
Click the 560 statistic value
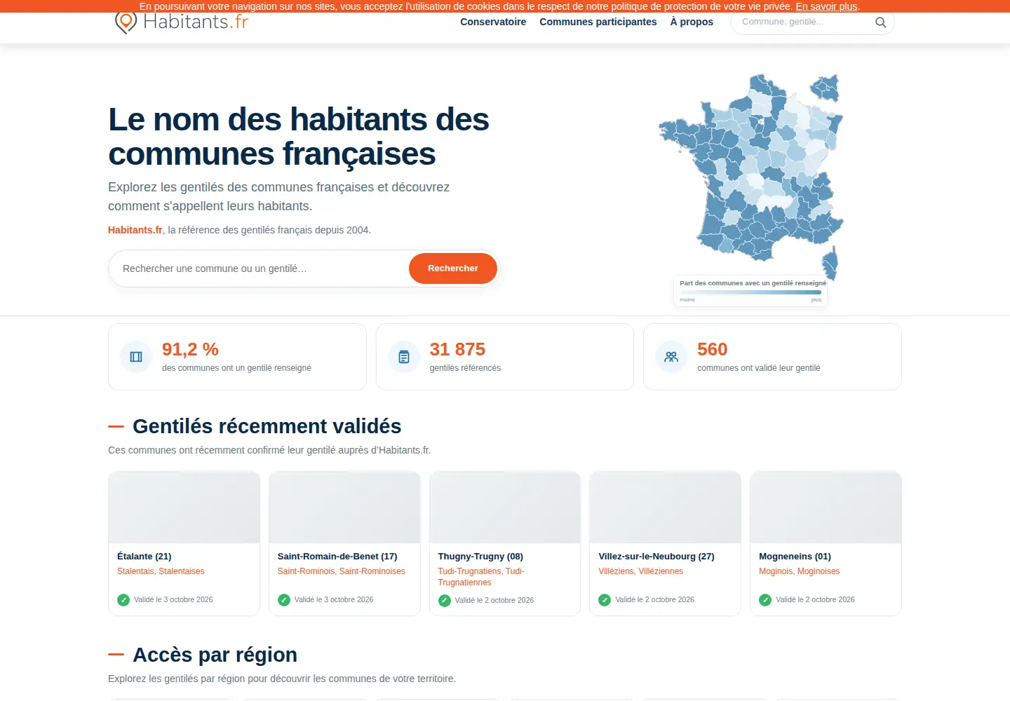click(712, 349)
